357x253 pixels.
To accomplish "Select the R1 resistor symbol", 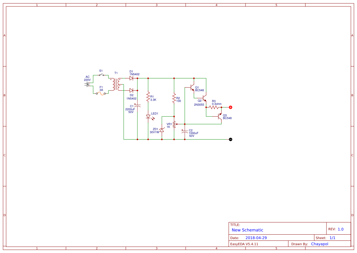I will [x=148, y=97].
